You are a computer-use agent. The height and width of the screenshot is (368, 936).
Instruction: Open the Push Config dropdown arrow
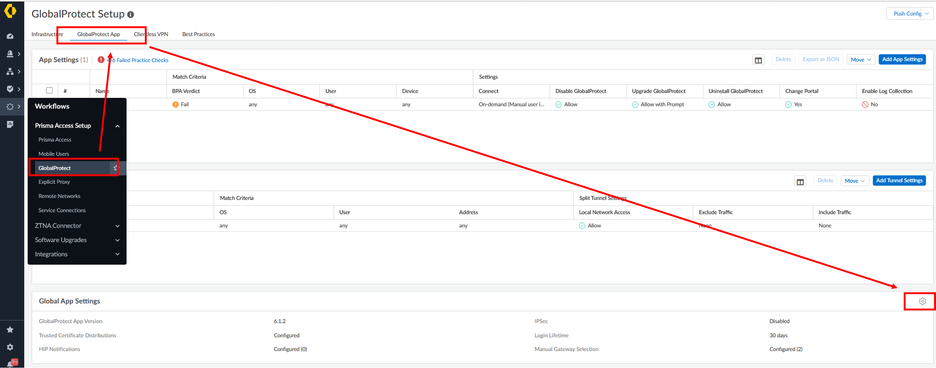coord(927,14)
